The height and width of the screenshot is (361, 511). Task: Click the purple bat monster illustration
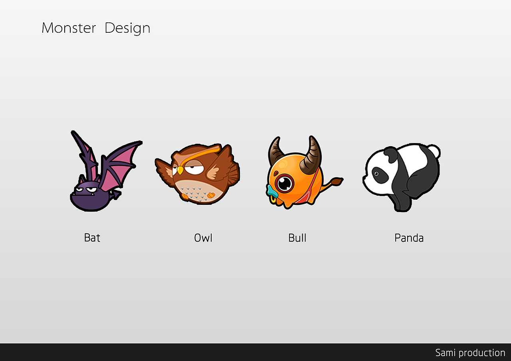[x=105, y=171]
